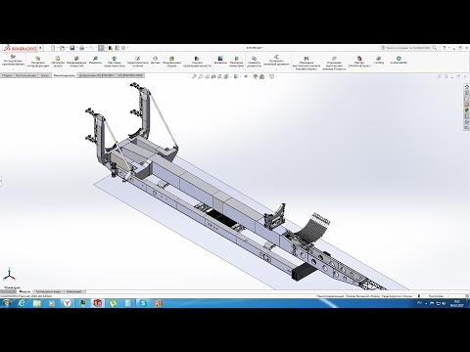Click the Curvature (Кривизна) tool

click(x=220, y=61)
